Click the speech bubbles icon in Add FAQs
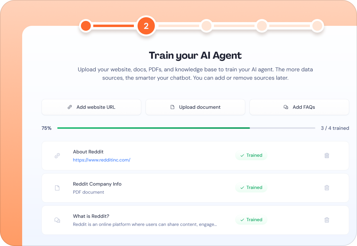 point(286,107)
